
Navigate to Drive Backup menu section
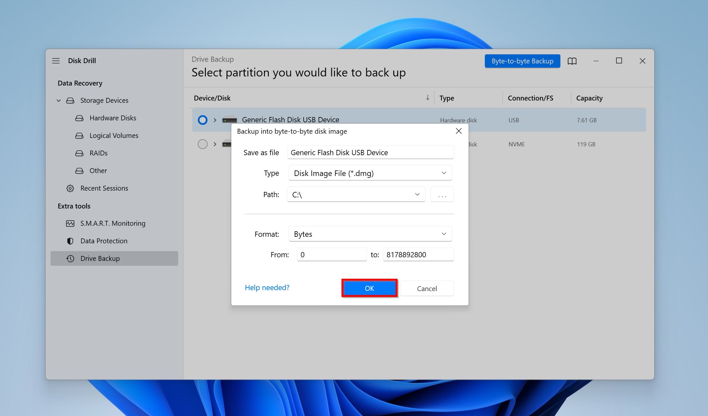[x=99, y=258]
